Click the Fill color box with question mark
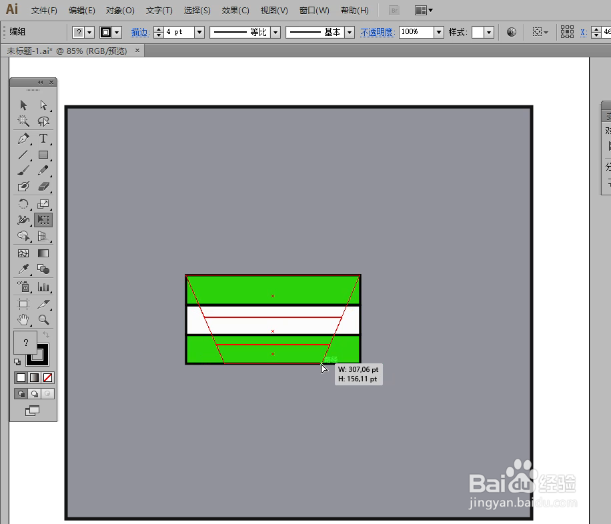 pyautogui.click(x=25, y=343)
